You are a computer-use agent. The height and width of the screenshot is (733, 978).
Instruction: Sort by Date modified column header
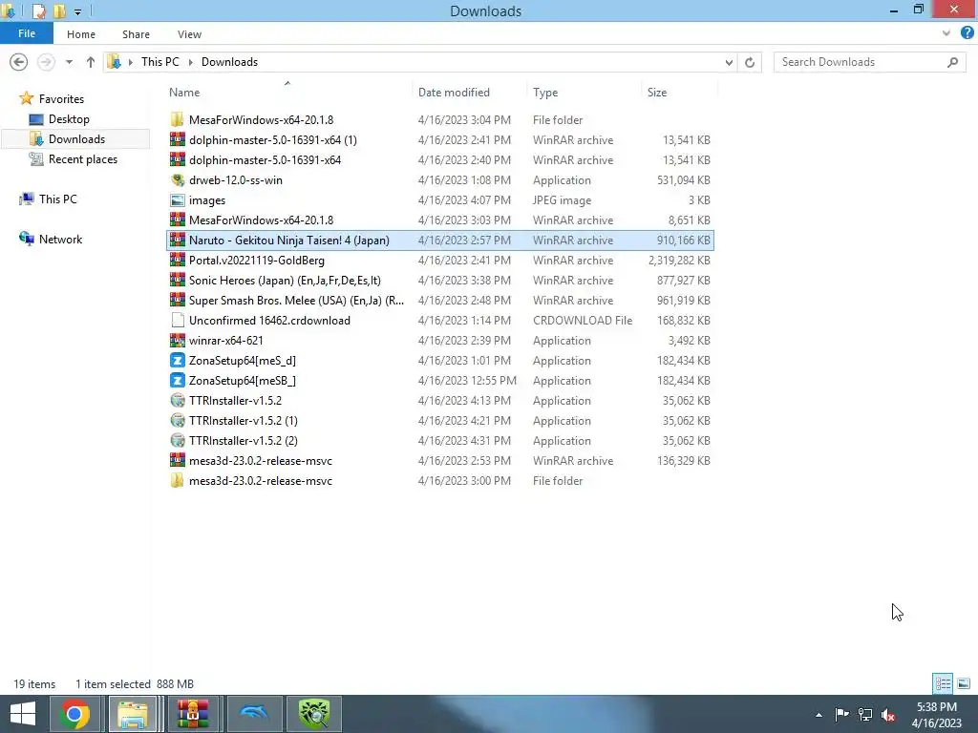469,93
